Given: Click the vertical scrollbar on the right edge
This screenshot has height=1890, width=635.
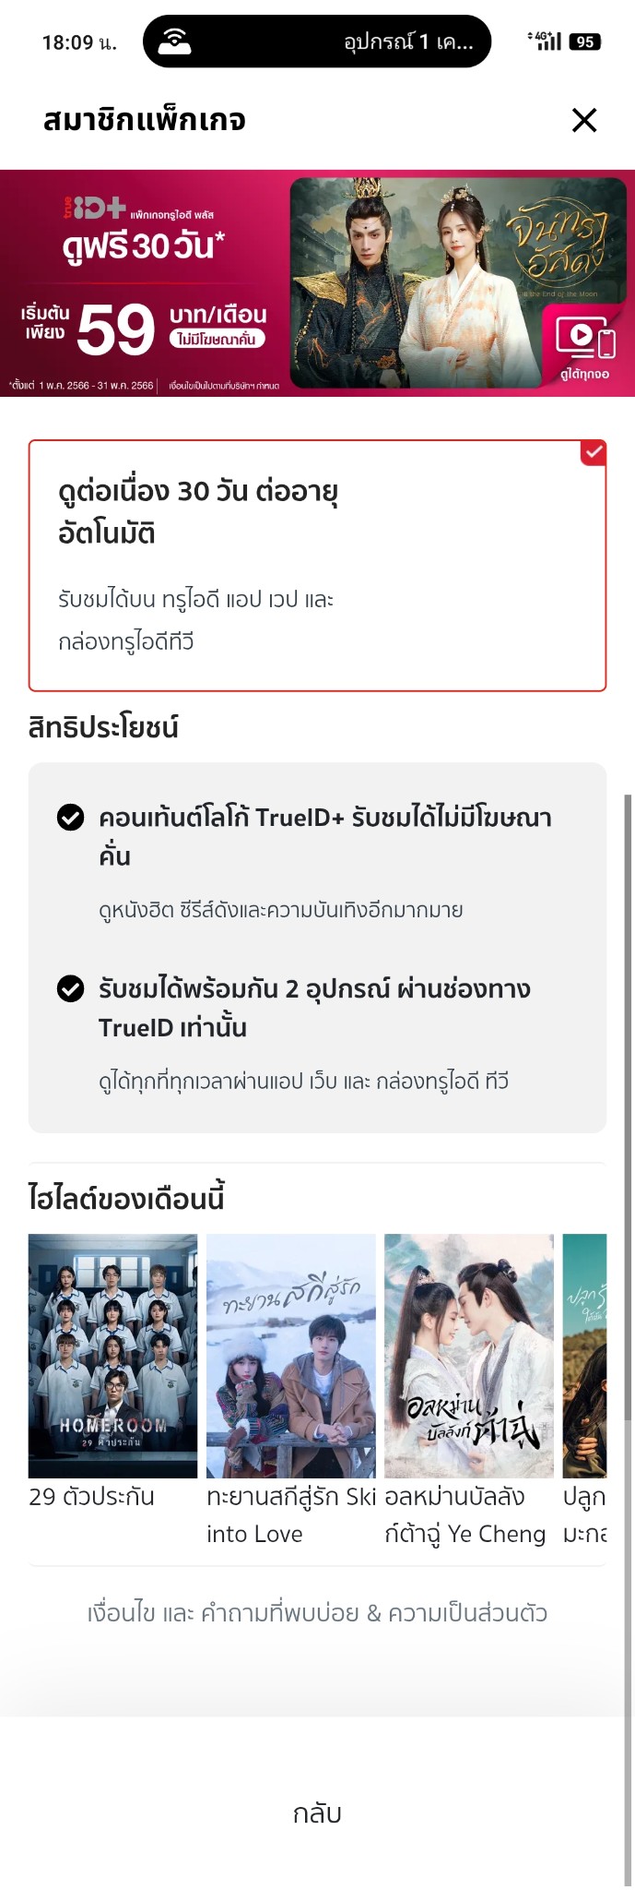Looking at the screenshot, I should [x=629, y=1338].
